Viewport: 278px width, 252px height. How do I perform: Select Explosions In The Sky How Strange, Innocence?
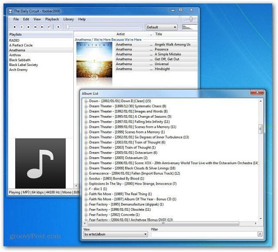pyautogui.click(x=133, y=184)
